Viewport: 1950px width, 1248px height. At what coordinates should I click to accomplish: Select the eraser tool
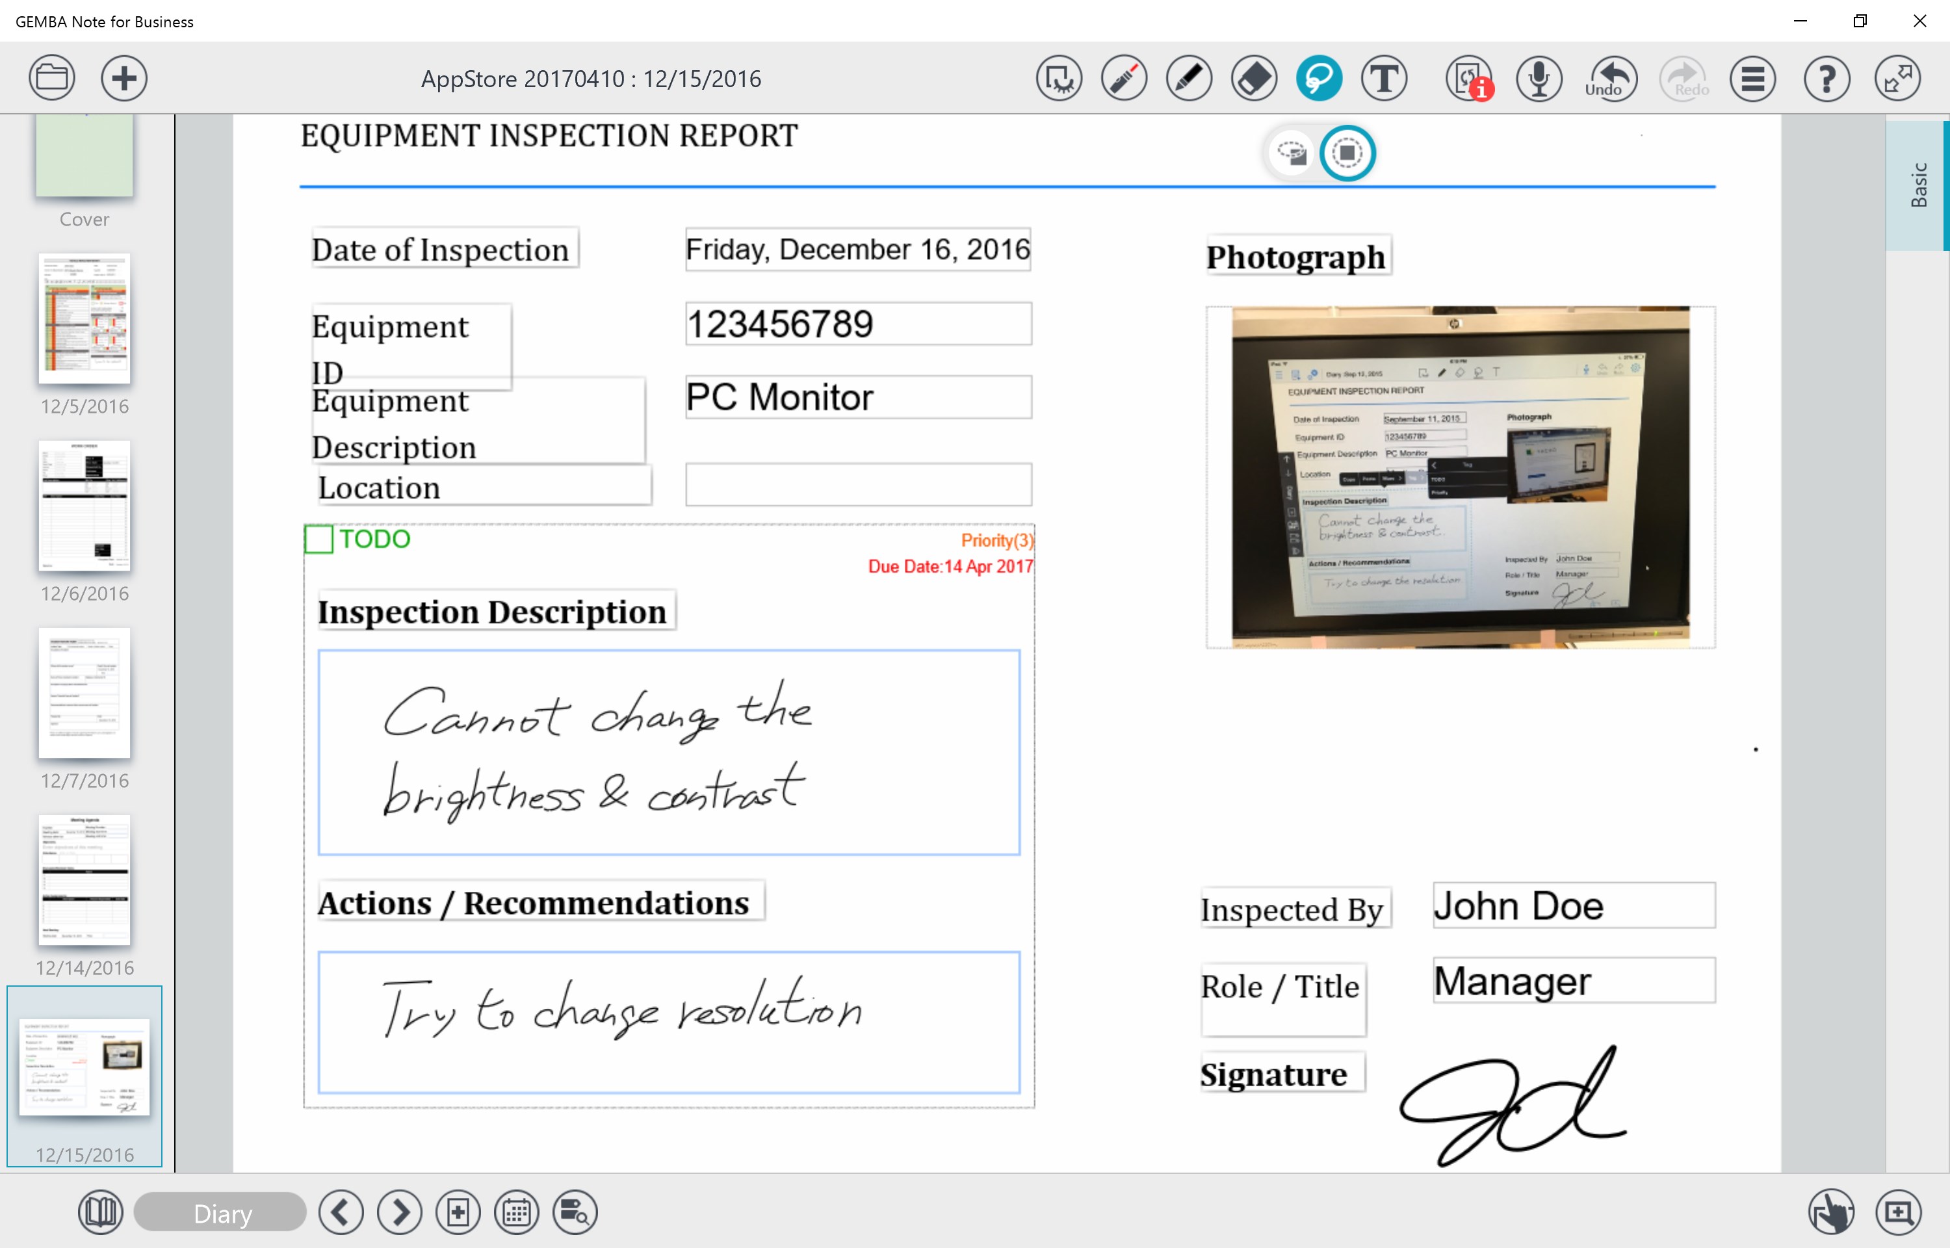coord(1253,79)
